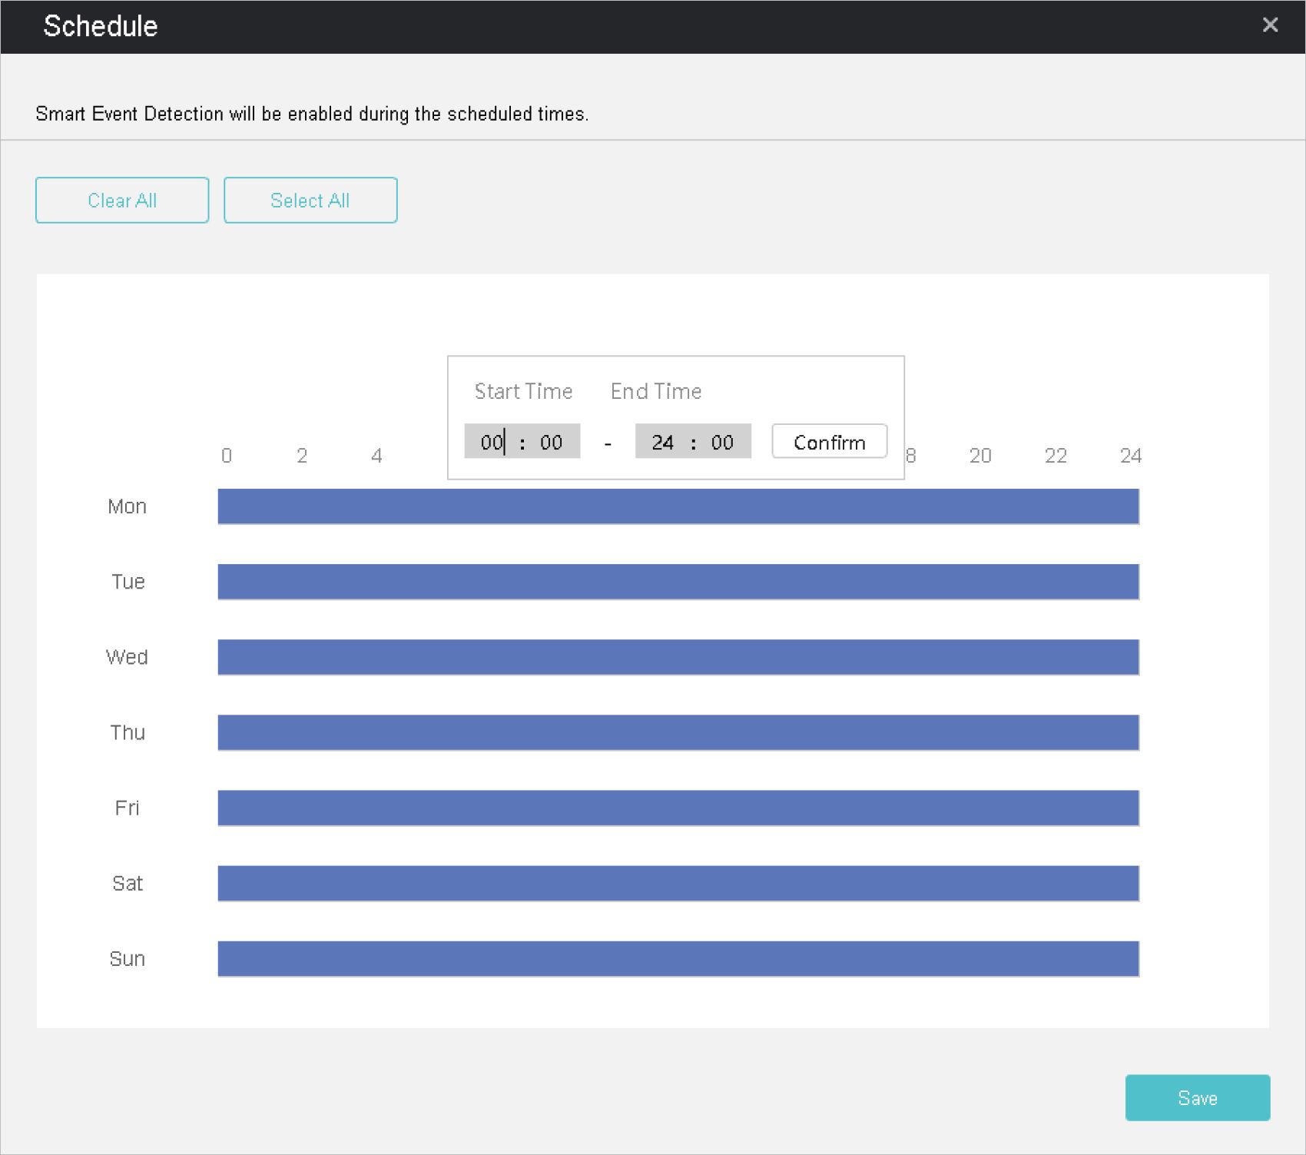Screen dimensions: 1306x1155
Task: Save the schedule settings
Action: point(1197,1097)
